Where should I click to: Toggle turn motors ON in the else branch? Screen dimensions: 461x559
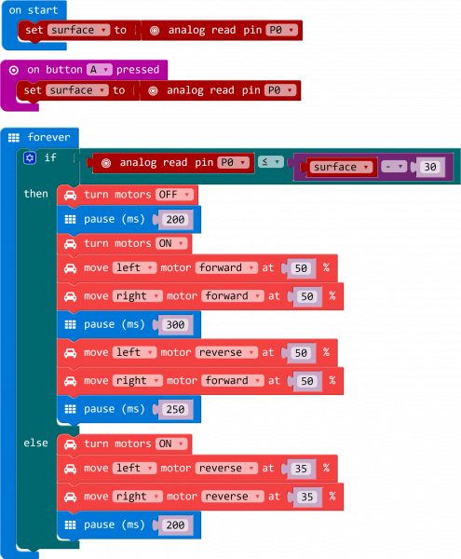171,444
